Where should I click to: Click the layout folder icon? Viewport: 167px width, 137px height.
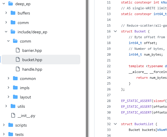(15, 97)
